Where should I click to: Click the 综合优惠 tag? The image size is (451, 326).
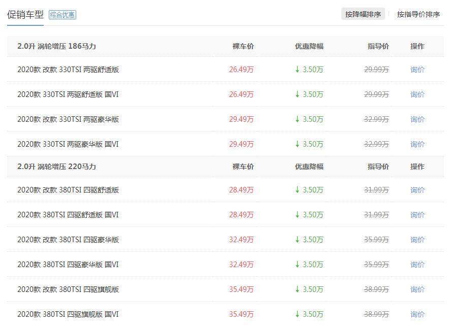coord(62,15)
